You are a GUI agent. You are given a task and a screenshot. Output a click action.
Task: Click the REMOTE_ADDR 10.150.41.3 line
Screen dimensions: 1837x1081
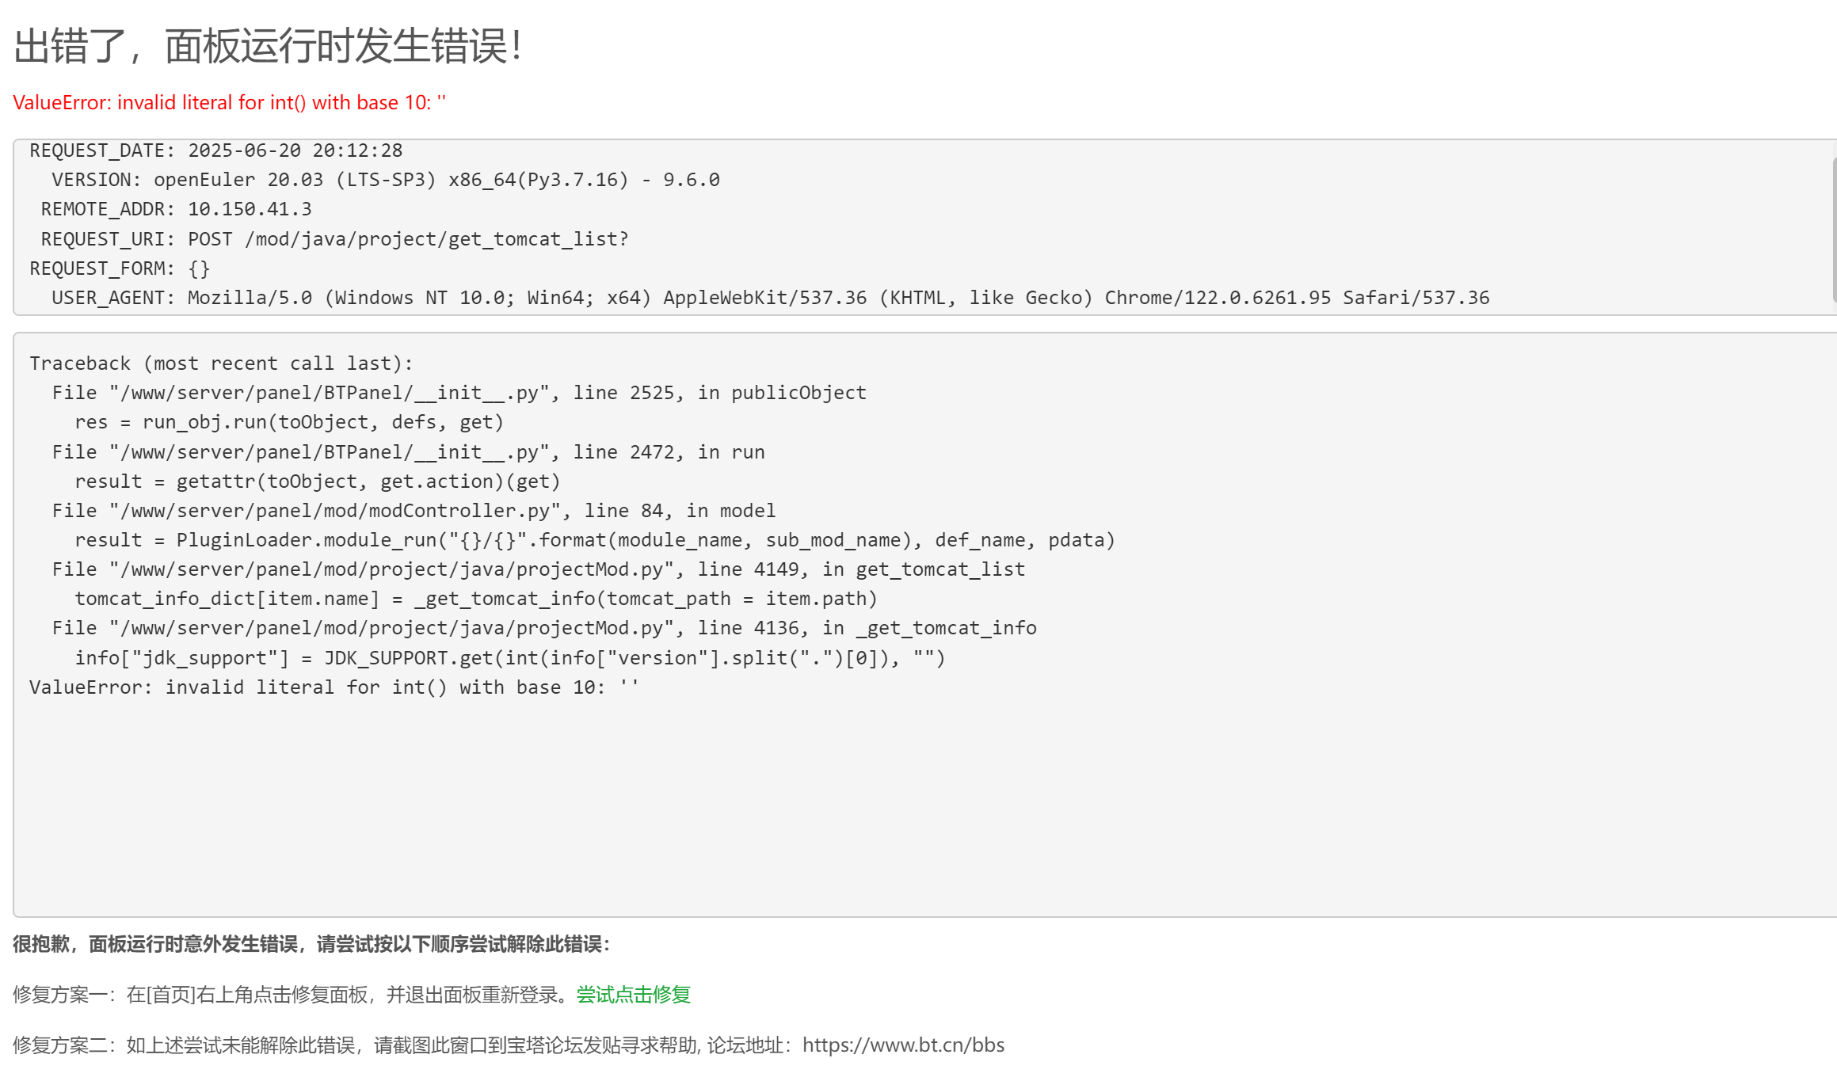tap(177, 209)
